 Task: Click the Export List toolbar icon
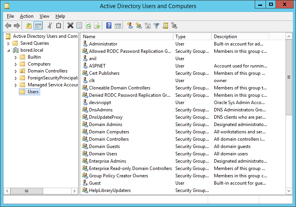tap(97, 25)
